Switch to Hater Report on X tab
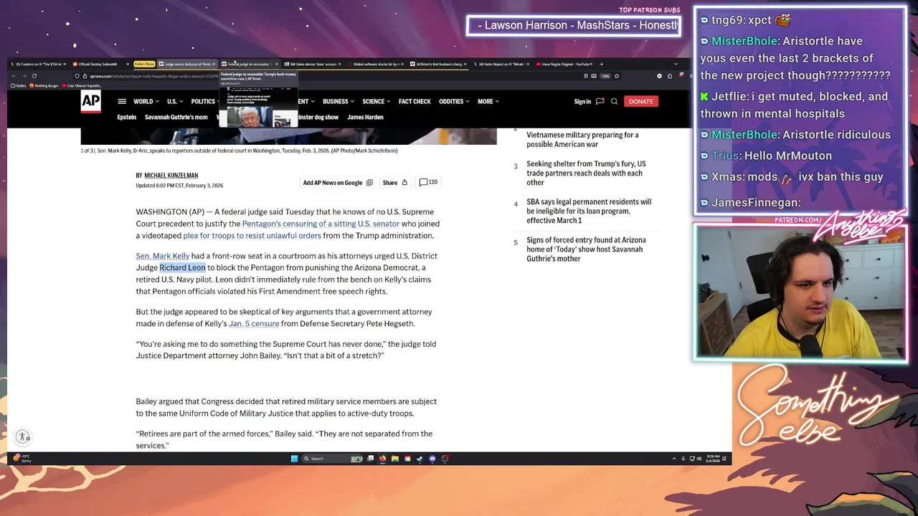 501,64
